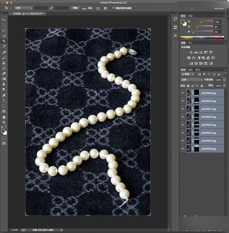The image size is (229, 233).
Task: Hide the _DSC5969.jpg layer
Action: 182,93
